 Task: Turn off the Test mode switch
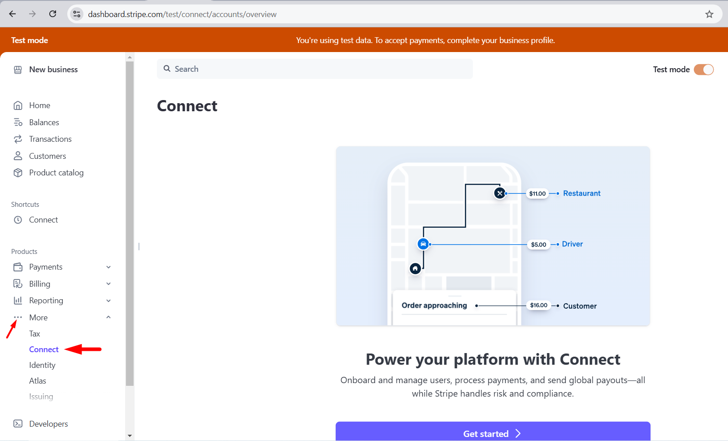coord(703,70)
